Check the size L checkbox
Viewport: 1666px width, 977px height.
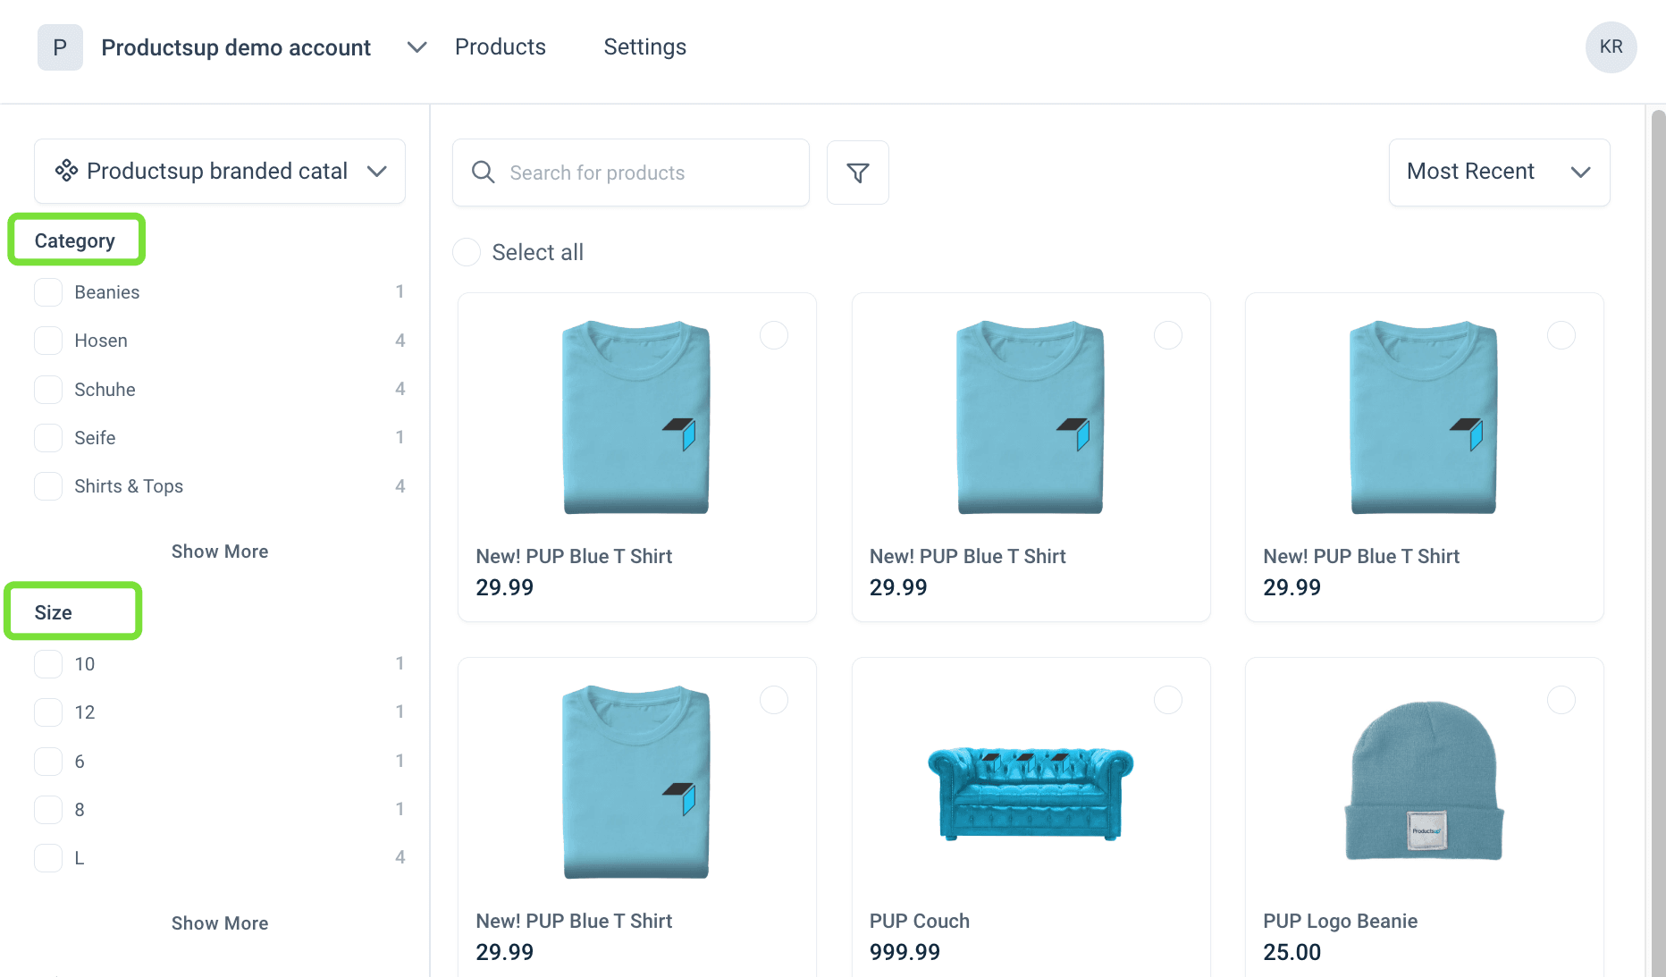(48, 858)
